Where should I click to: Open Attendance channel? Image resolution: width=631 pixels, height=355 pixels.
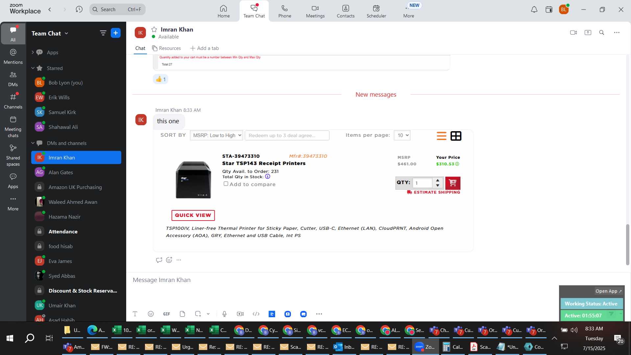click(76, 231)
